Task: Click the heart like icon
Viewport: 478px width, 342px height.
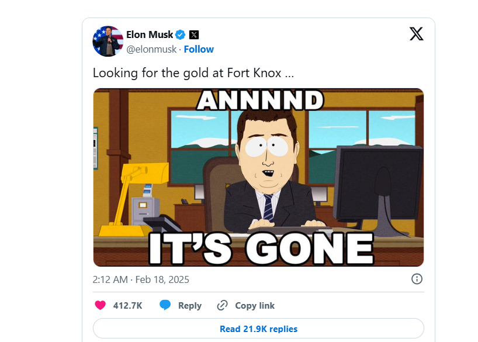Action: 101,305
